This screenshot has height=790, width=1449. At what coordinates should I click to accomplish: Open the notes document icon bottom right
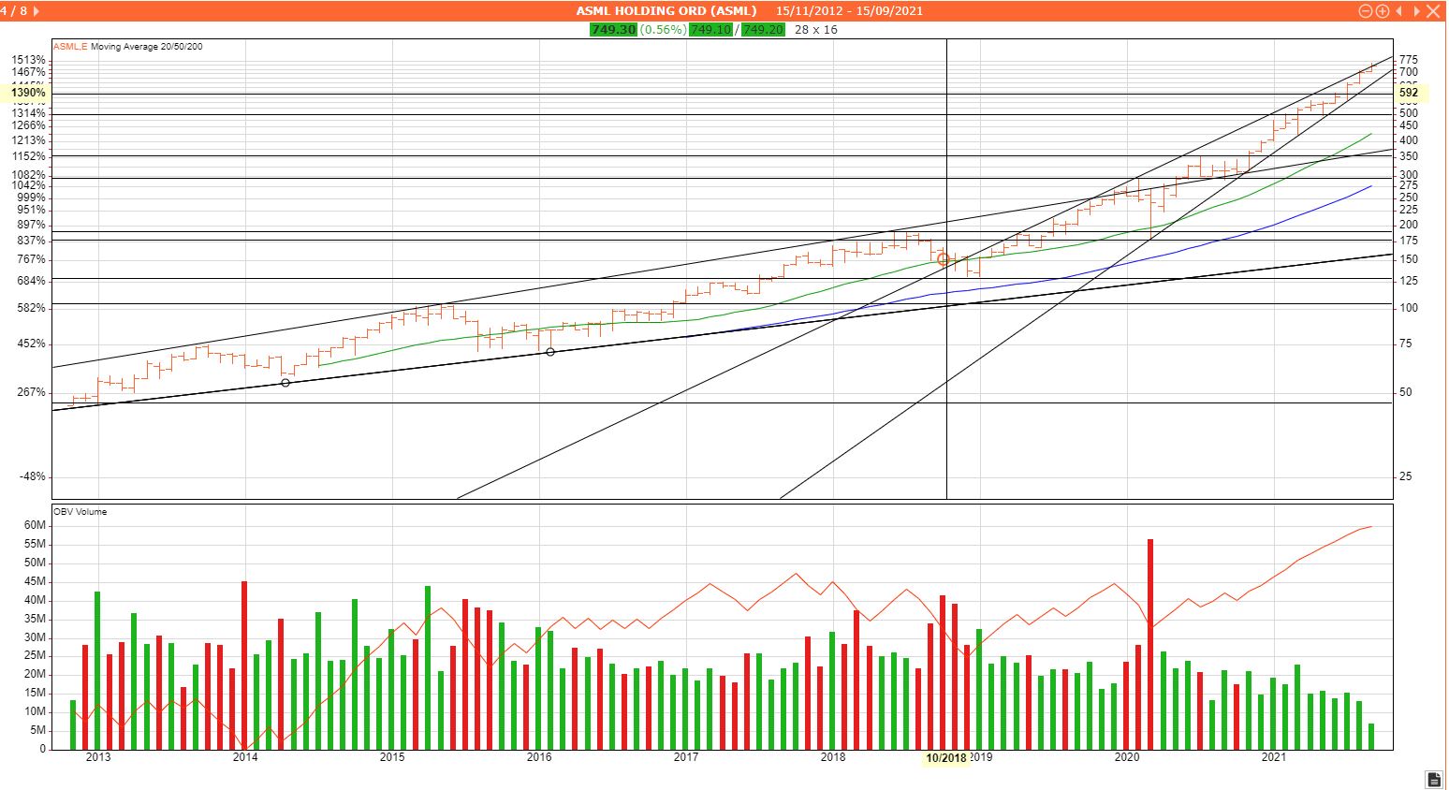coord(1433,779)
